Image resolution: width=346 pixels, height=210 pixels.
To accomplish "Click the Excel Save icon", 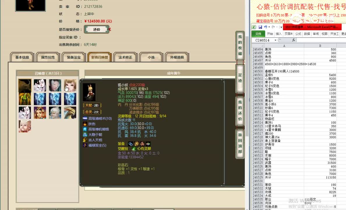I will (x=260, y=27).
